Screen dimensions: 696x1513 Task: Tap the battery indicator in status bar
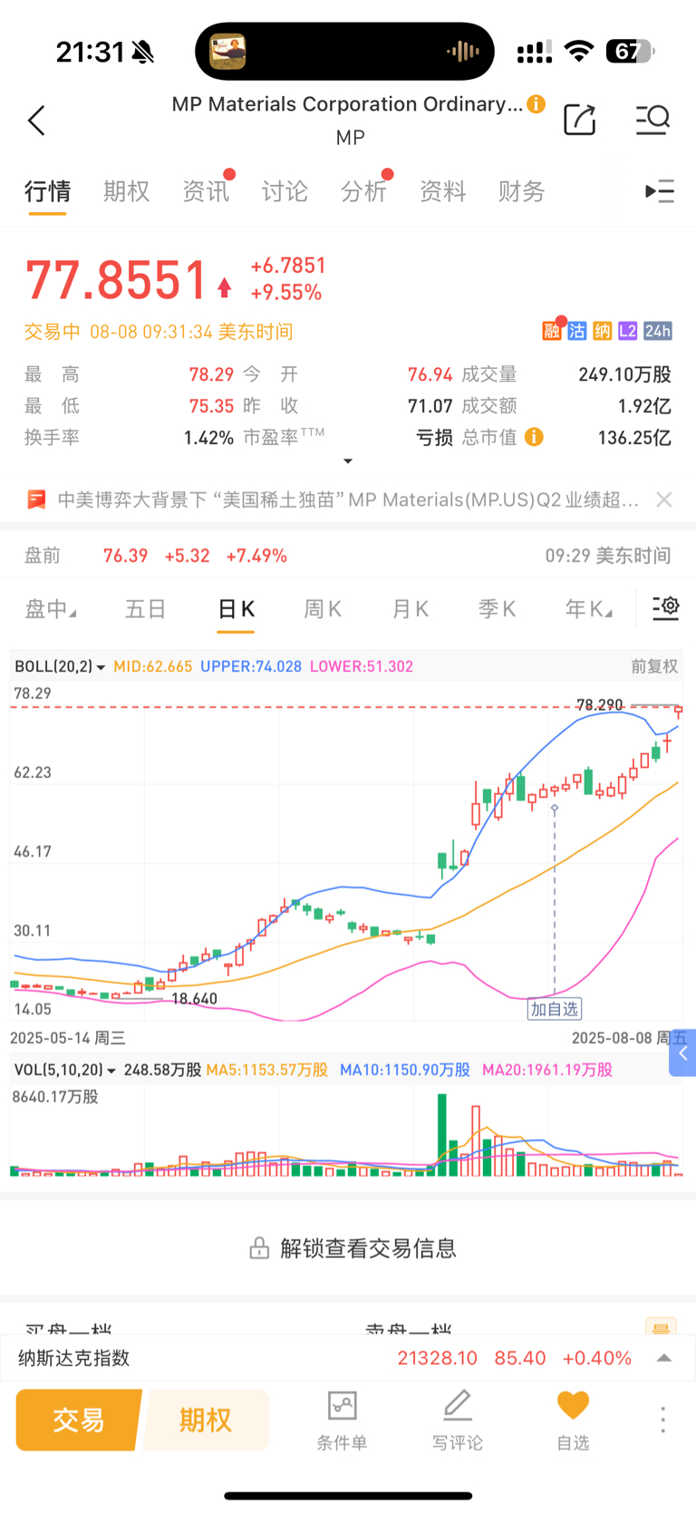(630, 52)
